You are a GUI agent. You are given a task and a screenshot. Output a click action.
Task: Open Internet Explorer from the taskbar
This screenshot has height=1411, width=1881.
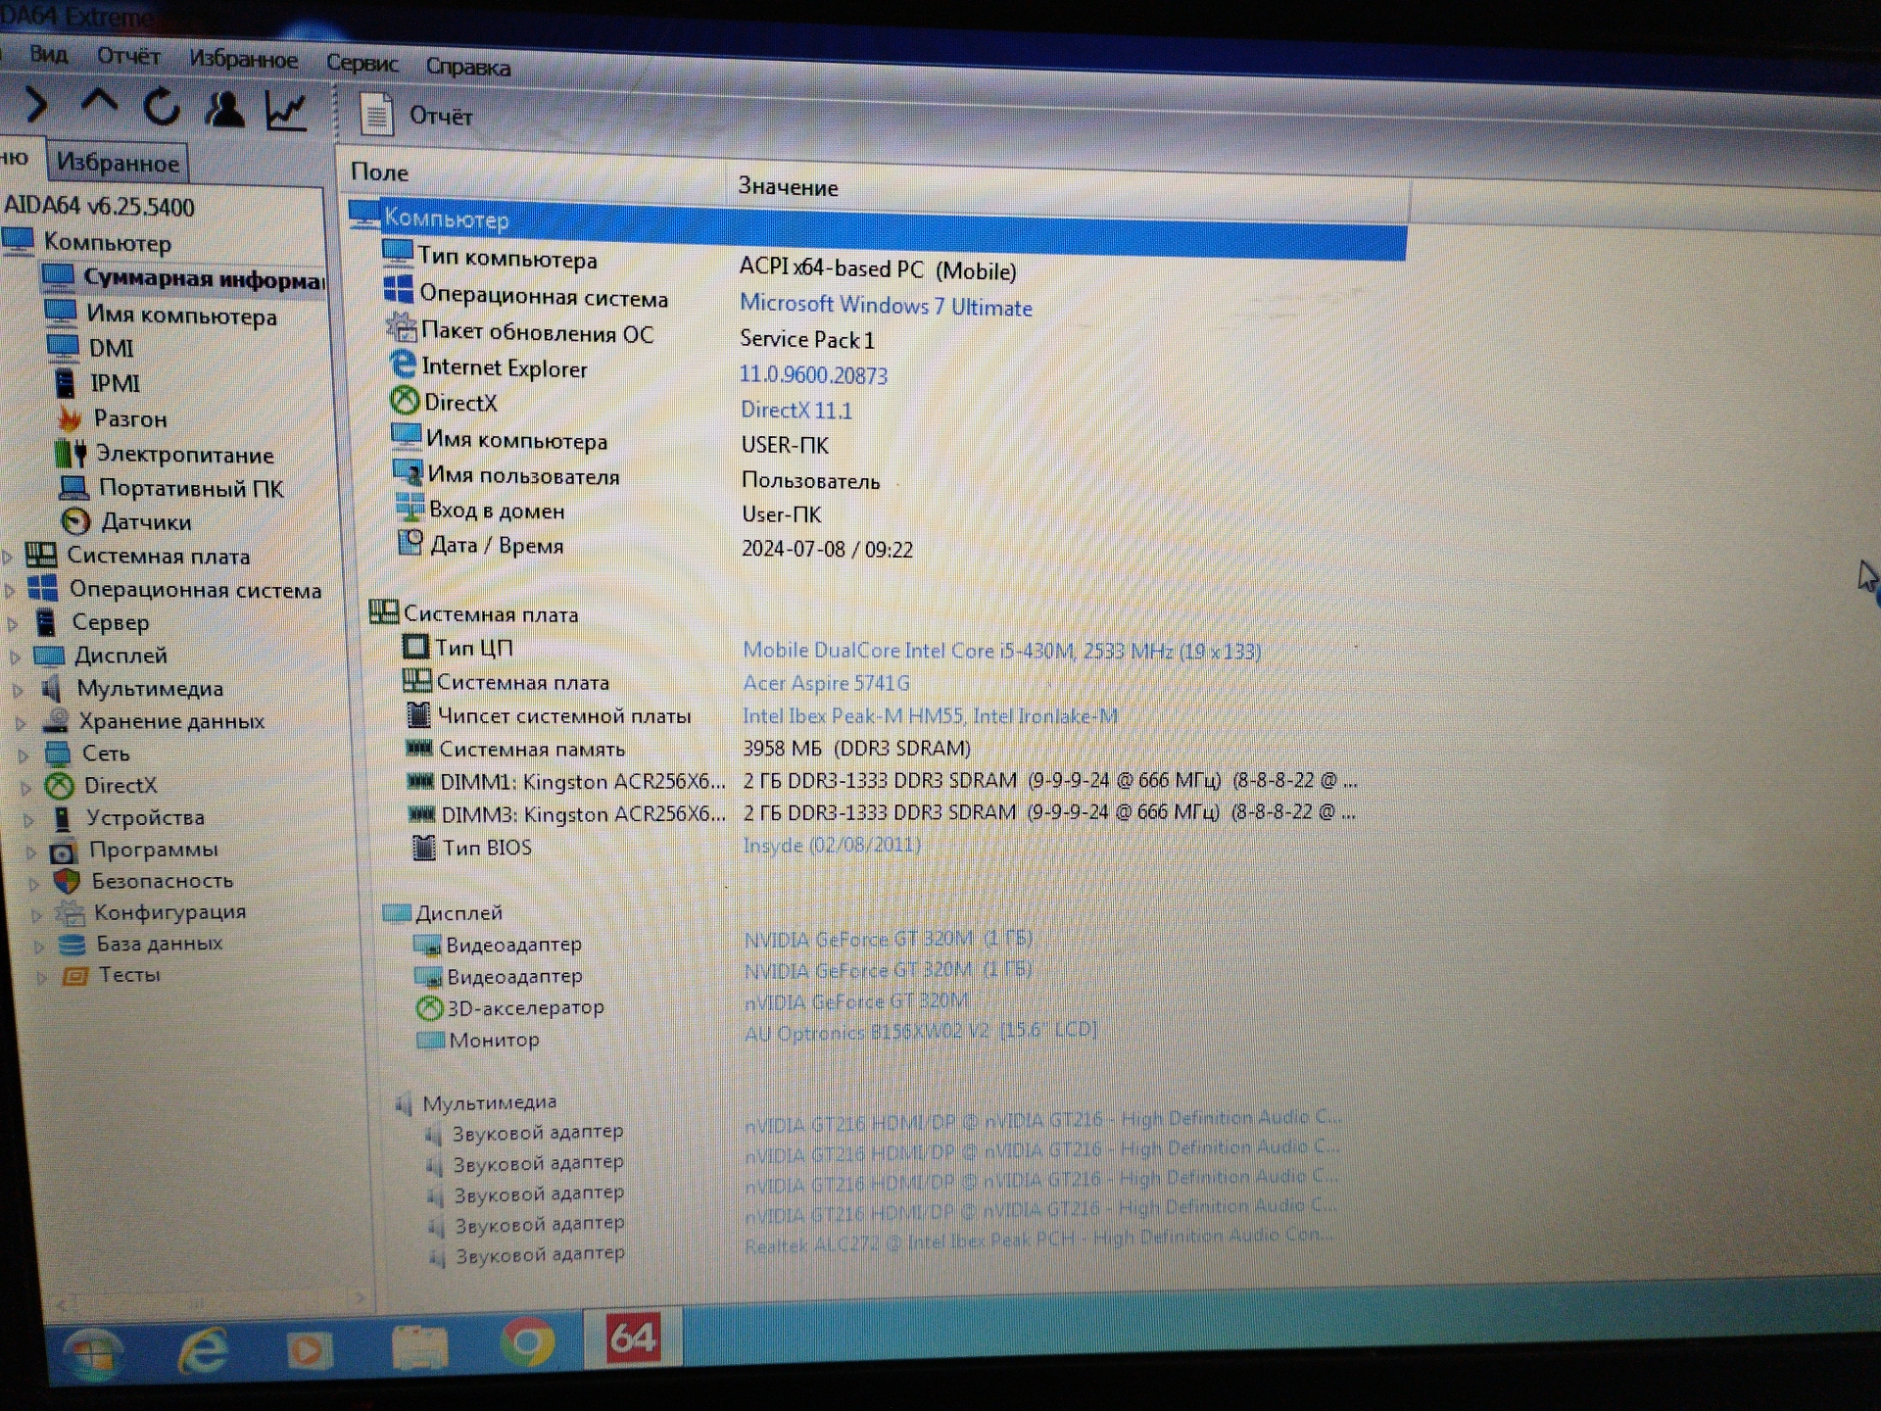click(x=203, y=1350)
